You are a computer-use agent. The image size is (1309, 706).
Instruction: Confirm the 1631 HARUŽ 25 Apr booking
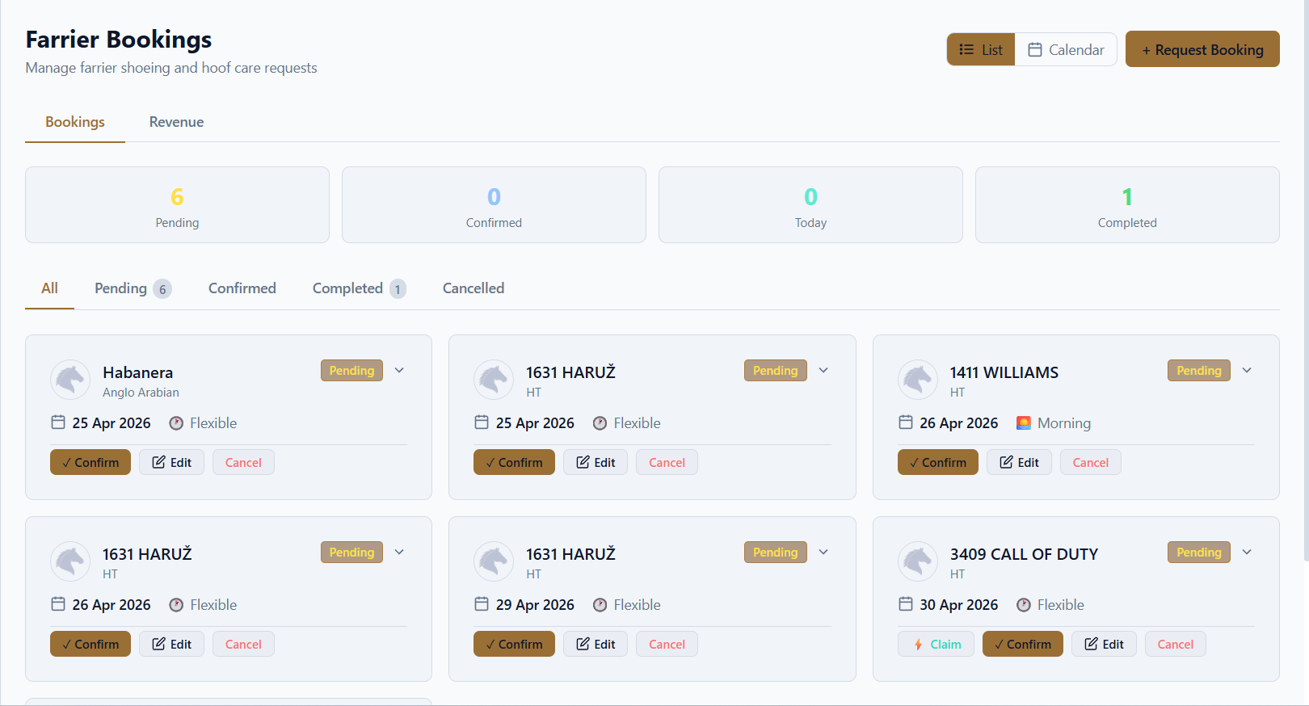coord(514,462)
